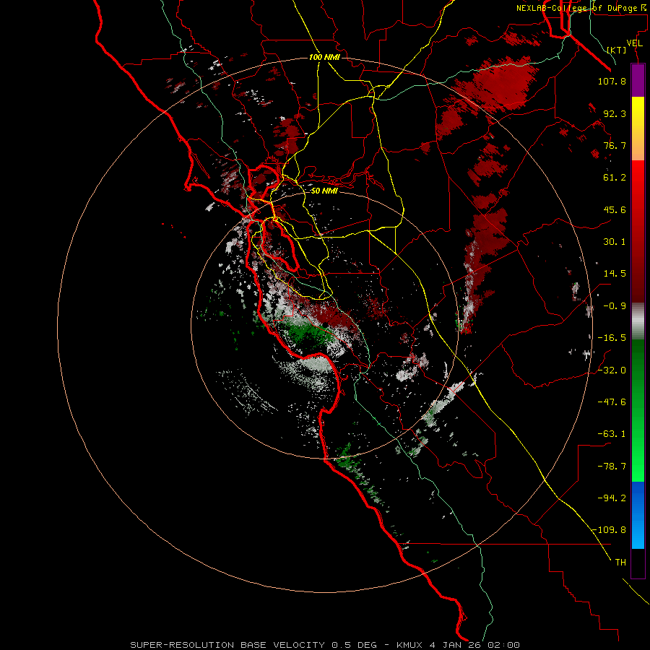The image size is (650, 650).
Task: Click the TH threshold label
Action: tap(620, 563)
